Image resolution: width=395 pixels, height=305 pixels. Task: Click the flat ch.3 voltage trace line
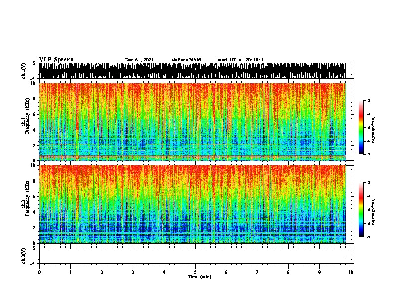[193, 256]
